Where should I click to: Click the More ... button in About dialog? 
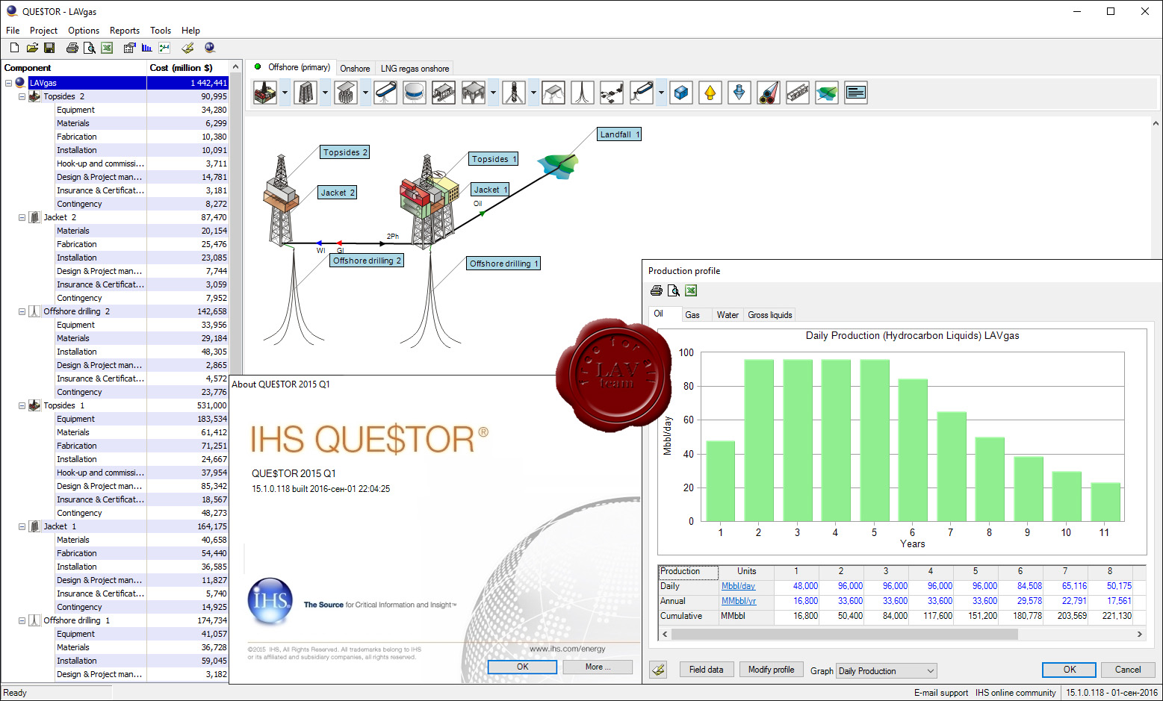click(598, 667)
